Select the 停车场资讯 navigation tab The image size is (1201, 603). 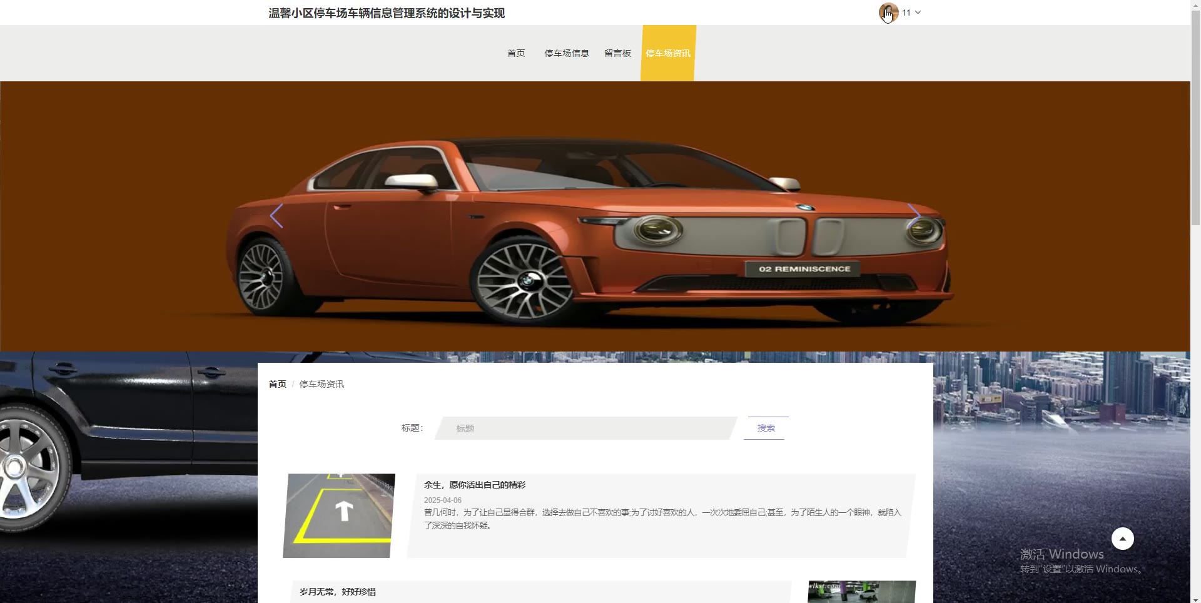click(x=668, y=53)
